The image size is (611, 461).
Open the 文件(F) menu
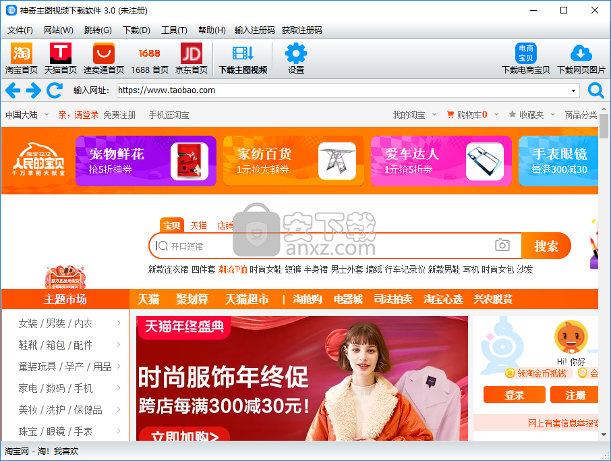pos(20,30)
